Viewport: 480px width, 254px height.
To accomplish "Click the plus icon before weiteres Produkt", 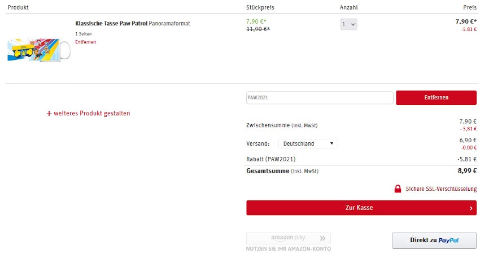I will click(49, 113).
